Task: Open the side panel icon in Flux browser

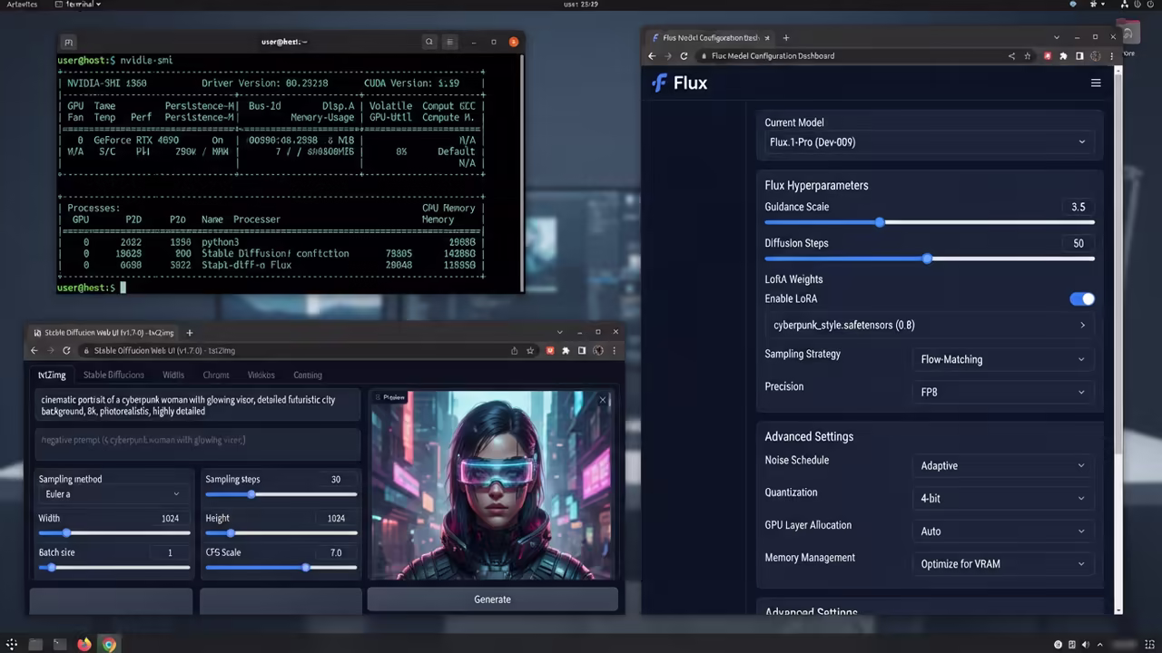Action: click(x=1079, y=55)
